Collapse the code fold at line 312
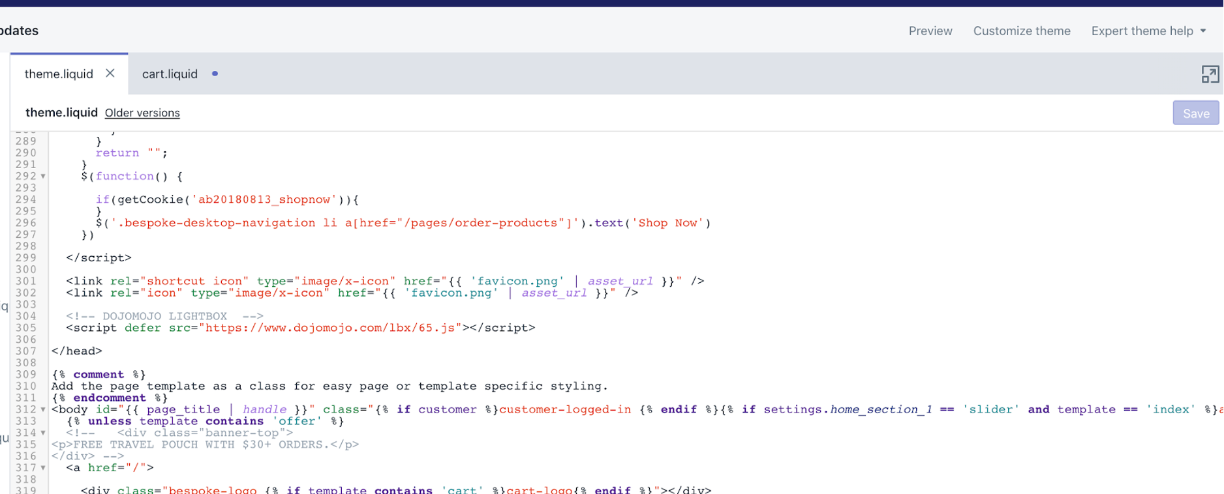The height and width of the screenshot is (494, 1224). 43,410
